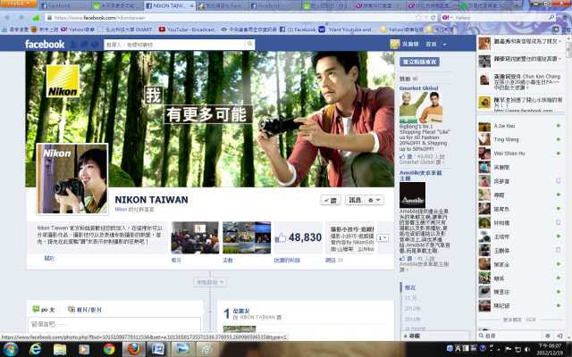572x357 pixels.
Task: Open the volume icon in system tray
Action: click(x=526, y=349)
